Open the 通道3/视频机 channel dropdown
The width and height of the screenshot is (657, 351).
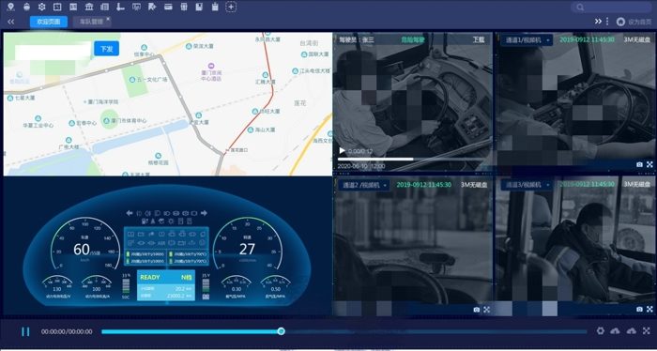tap(527, 185)
